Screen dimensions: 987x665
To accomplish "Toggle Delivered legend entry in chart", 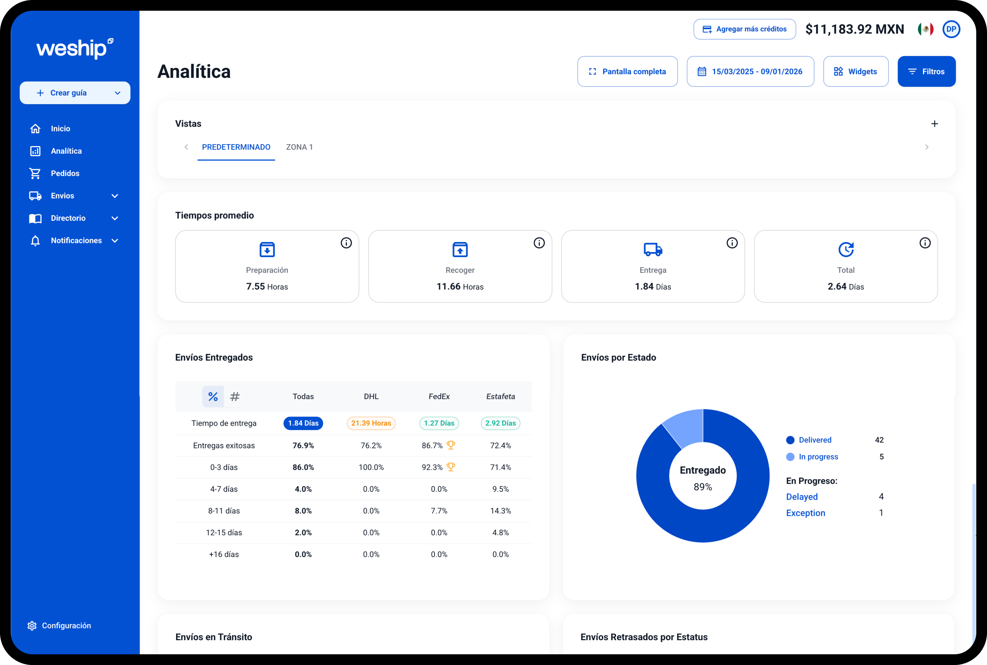I will tap(814, 440).
